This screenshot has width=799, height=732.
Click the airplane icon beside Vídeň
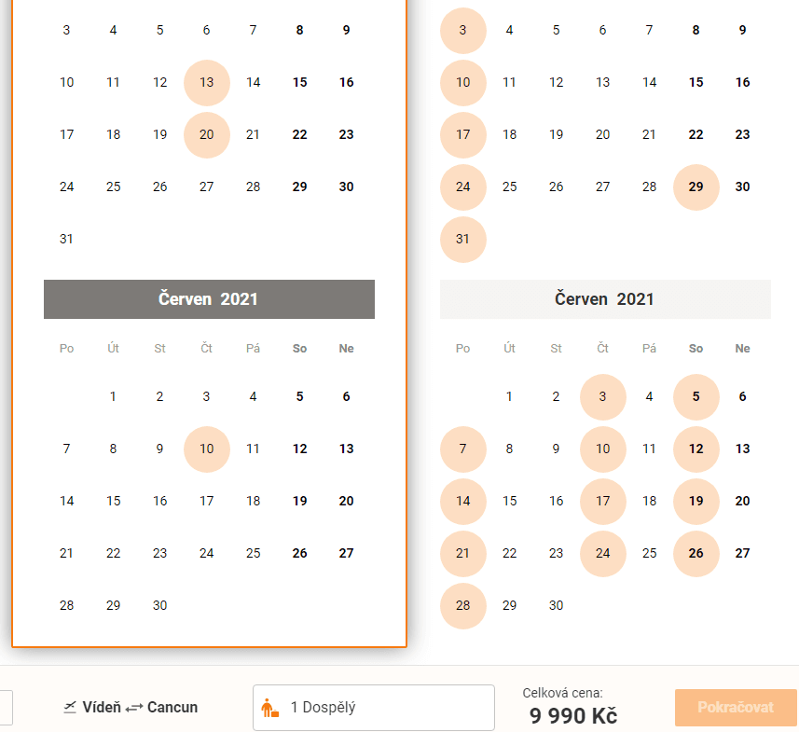(x=70, y=707)
